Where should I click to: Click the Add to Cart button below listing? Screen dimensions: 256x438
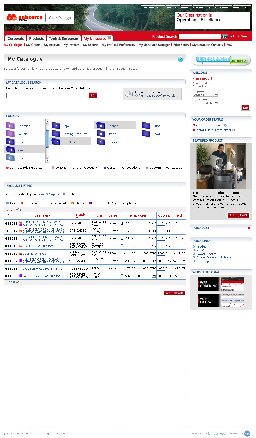click(174, 293)
